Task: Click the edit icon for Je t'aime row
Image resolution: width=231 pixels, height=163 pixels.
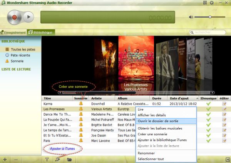Action: [224, 125]
